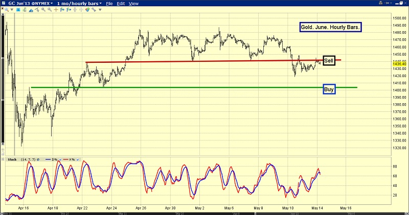
Task: Click the Sell label on the red line
Action: click(329, 60)
